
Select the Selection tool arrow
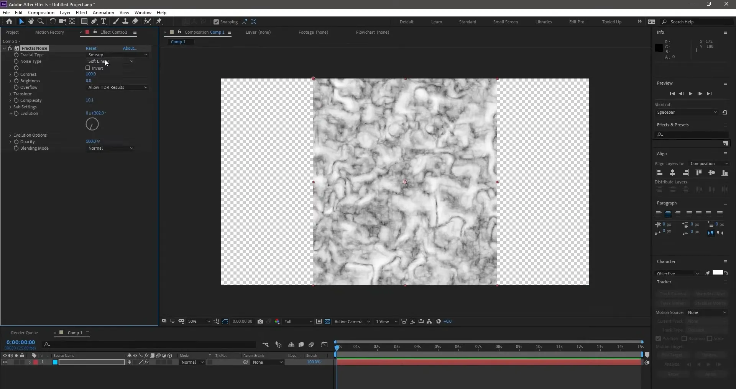pyautogui.click(x=21, y=21)
